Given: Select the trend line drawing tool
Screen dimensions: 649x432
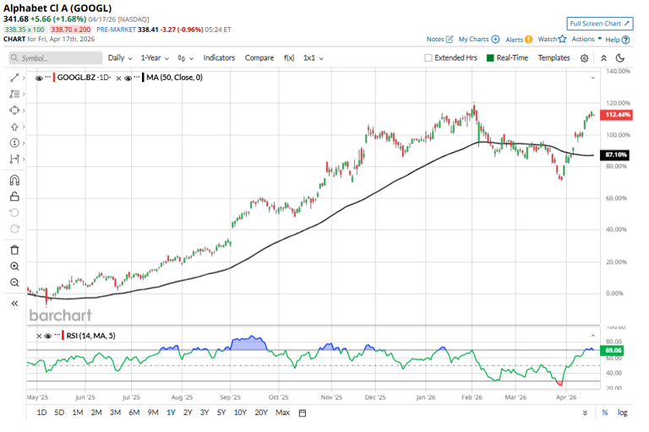Looking at the screenshot, I should point(14,78).
